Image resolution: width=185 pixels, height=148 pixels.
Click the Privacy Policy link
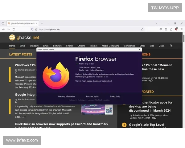[115, 97]
